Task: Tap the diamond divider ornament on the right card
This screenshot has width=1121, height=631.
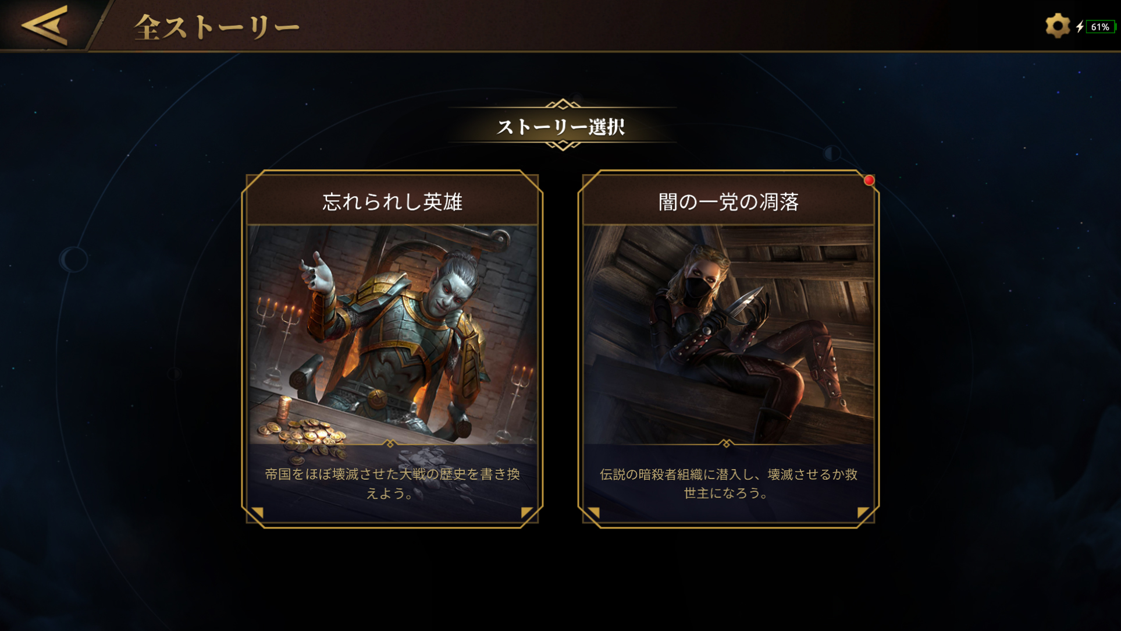Action: [726, 444]
